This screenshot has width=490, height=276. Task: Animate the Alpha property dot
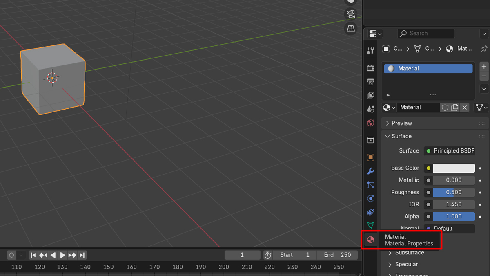click(480, 217)
